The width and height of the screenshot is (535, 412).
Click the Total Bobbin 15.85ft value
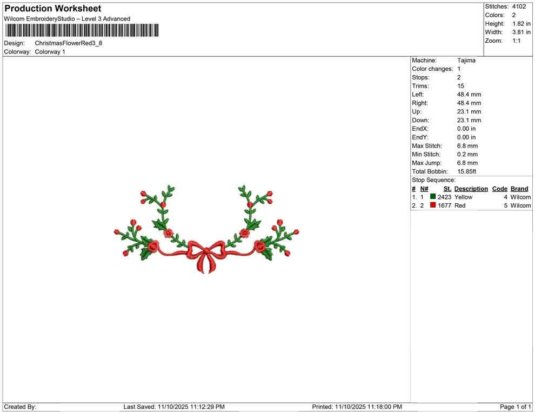tap(468, 171)
